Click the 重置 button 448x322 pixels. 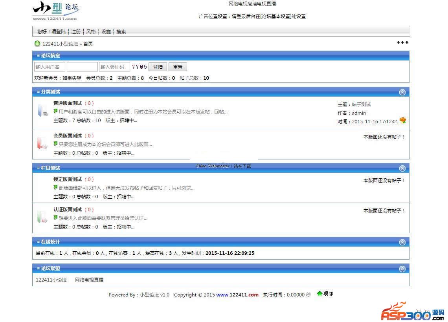coord(178,67)
